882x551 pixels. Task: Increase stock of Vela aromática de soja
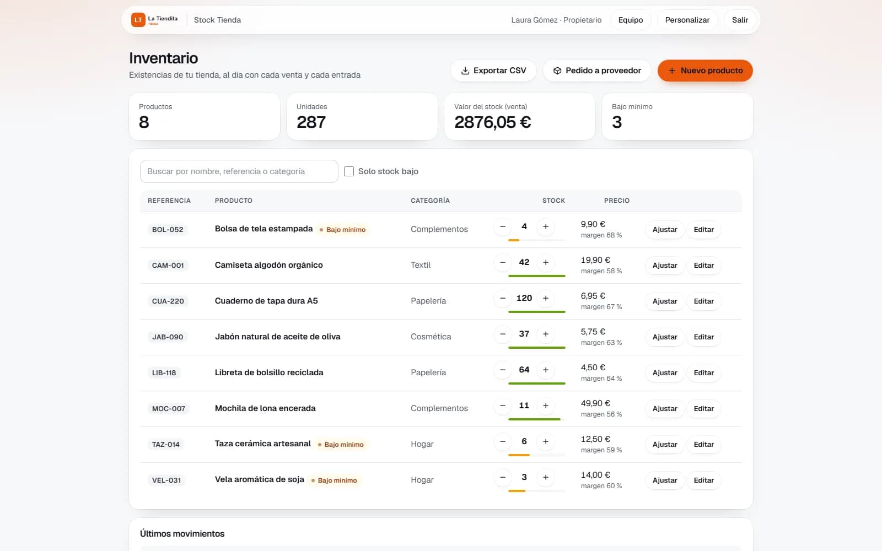546,477
